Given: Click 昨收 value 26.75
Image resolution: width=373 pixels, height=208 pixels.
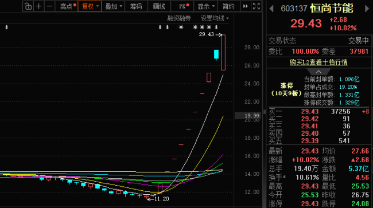Looking at the screenshot, I should click(x=360, y=195).
